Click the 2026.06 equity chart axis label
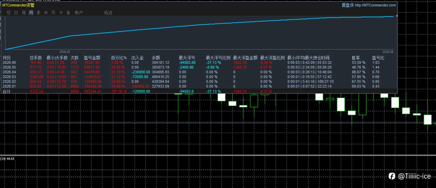The height and width of the screenshot is (188, 436). pyautogui.click(x=388, y=52)
